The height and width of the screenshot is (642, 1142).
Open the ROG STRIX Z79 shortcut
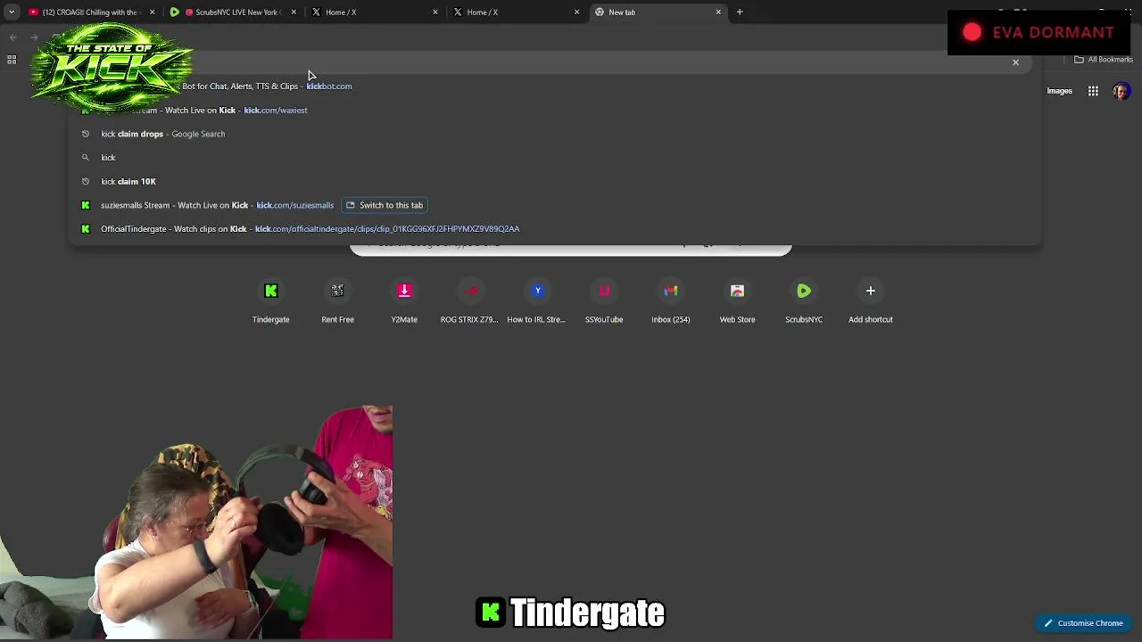coord(470,301)
